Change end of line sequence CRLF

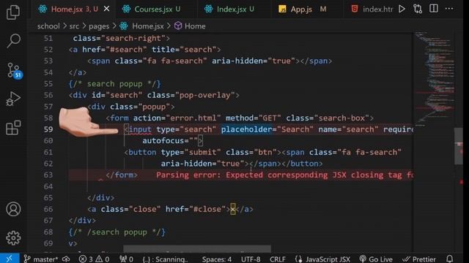point(278,259)
